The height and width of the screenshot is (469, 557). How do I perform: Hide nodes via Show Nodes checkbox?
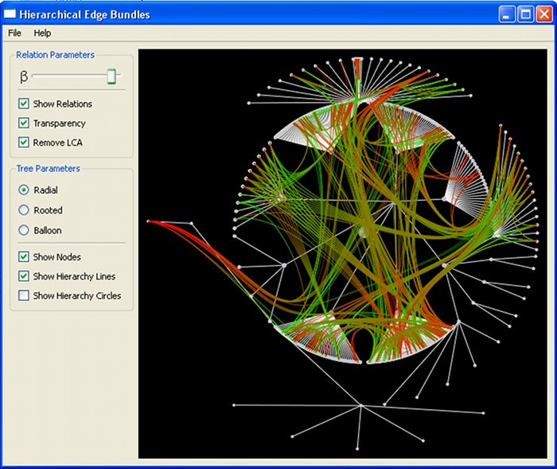coord(24,257)
